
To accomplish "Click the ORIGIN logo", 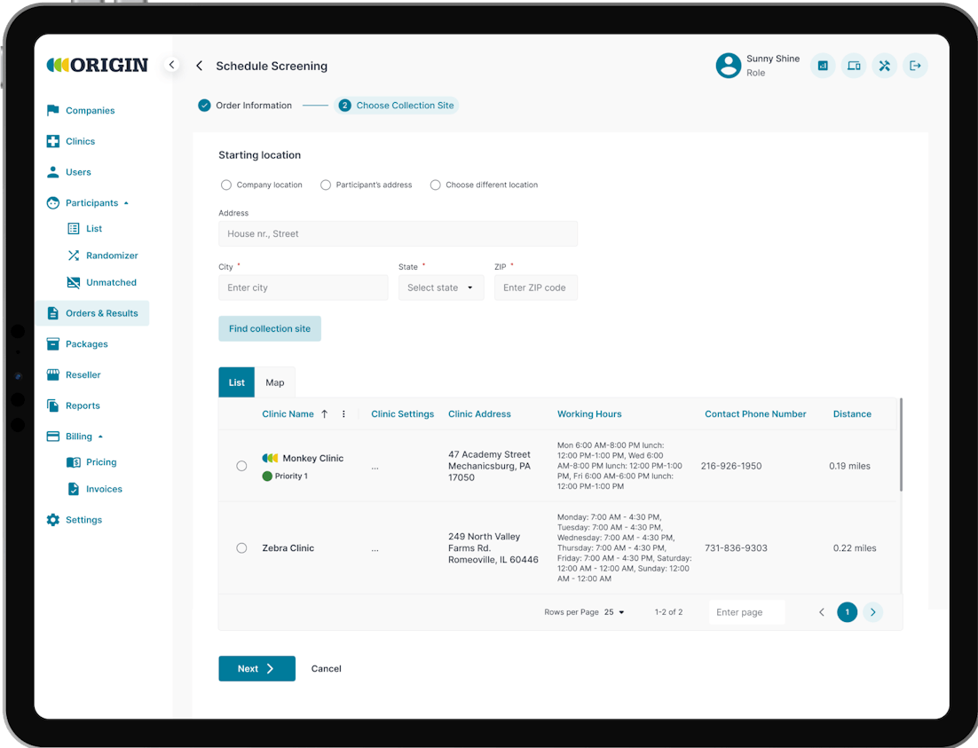I will [x=98, y=65].
